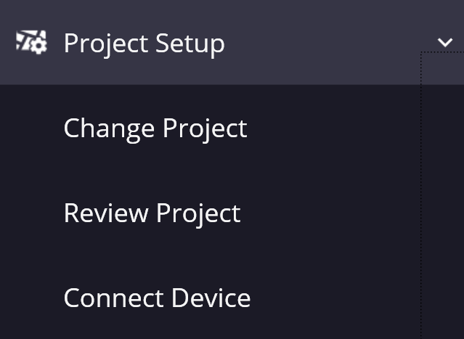
Task: Hide Project Setup items via chevron
Action: (445, 42)
